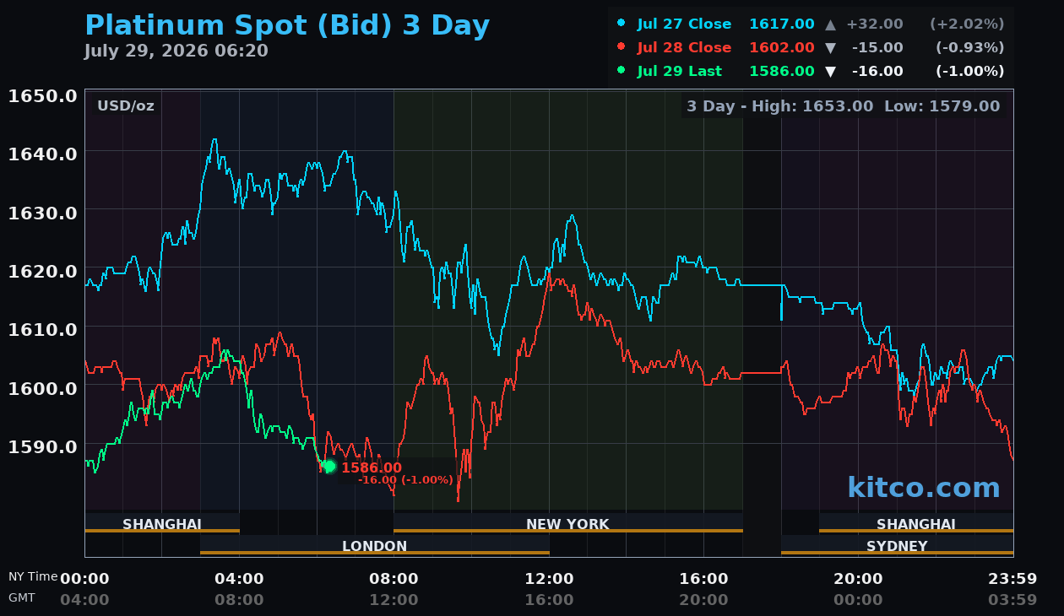Click the (+2.02%) percent change

967,24
